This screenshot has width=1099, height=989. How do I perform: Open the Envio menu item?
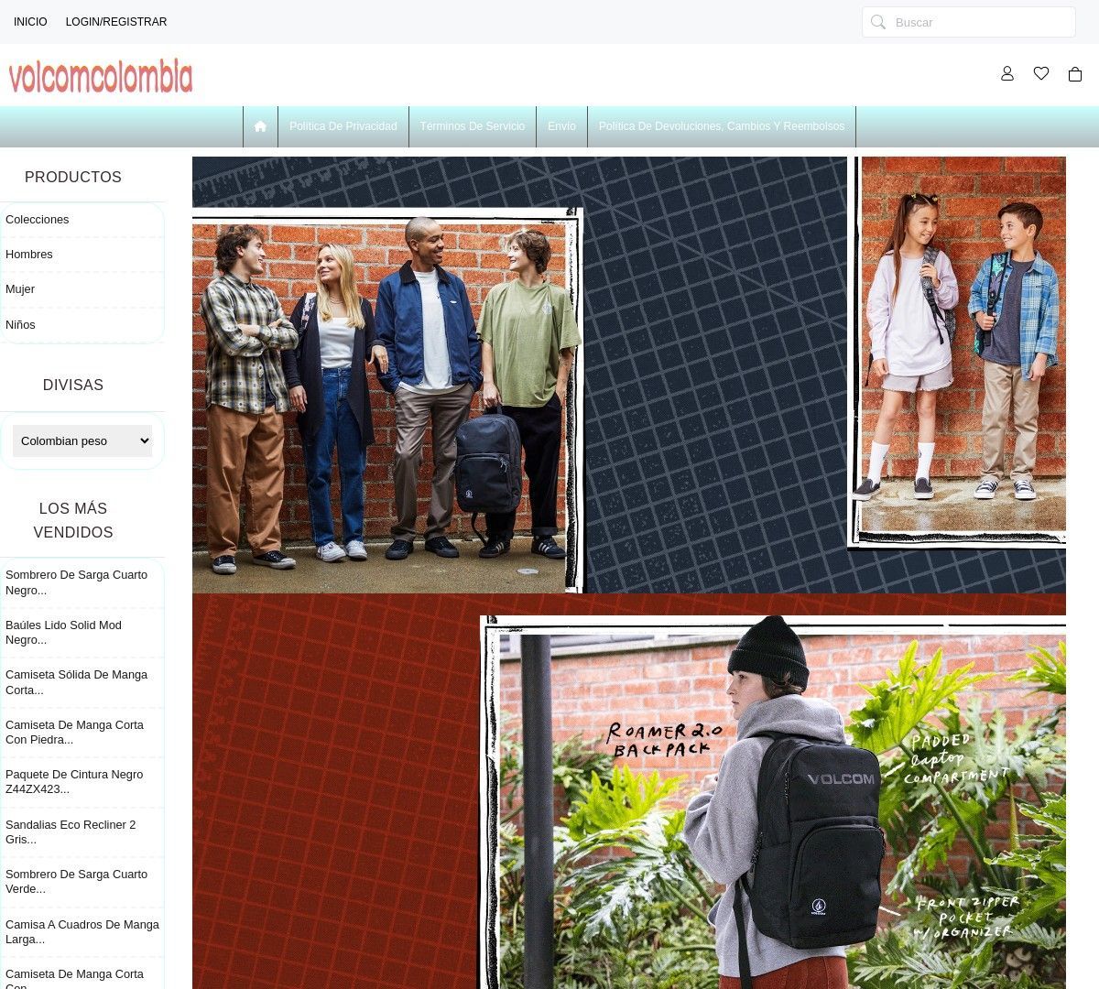click(561, 126)
